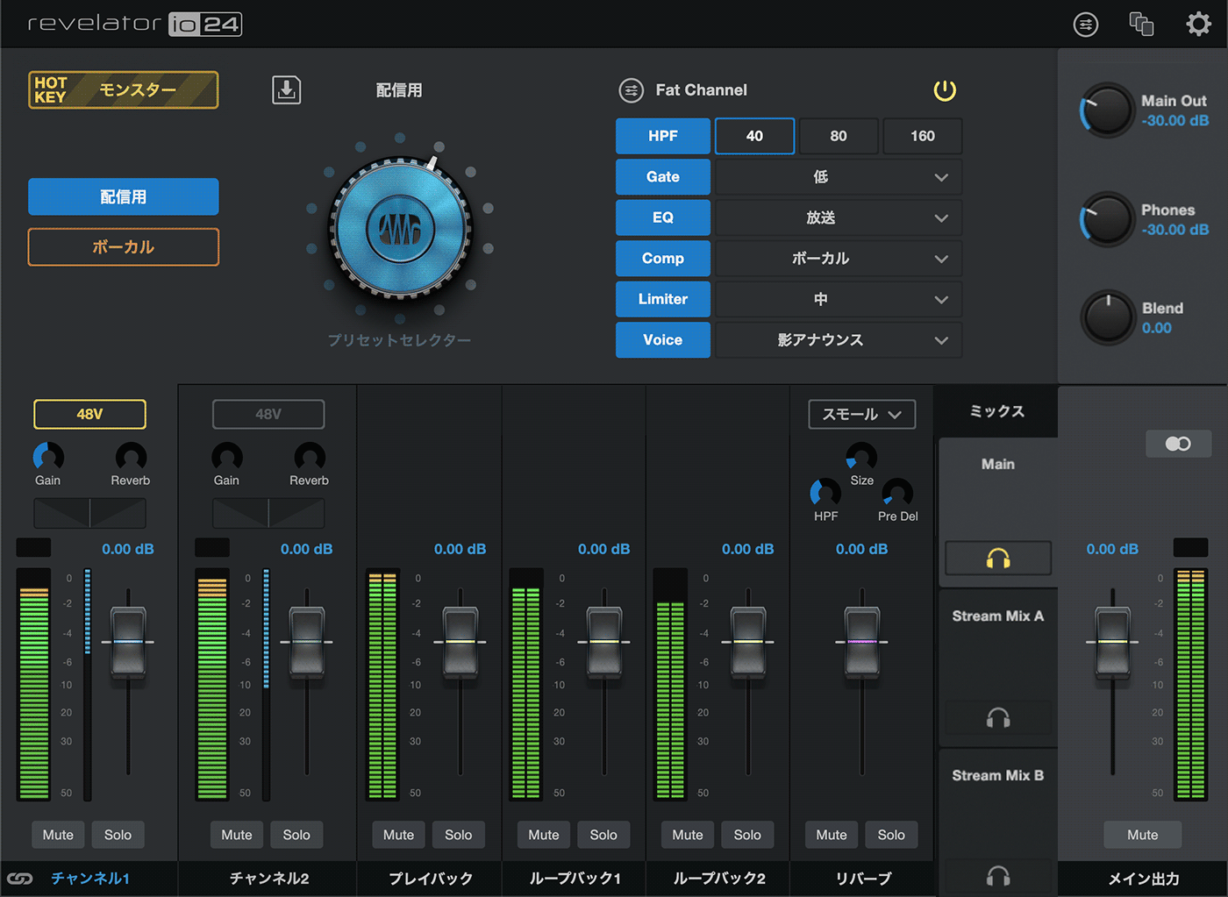Select the ループバック1 channel tab

point(573,878)
